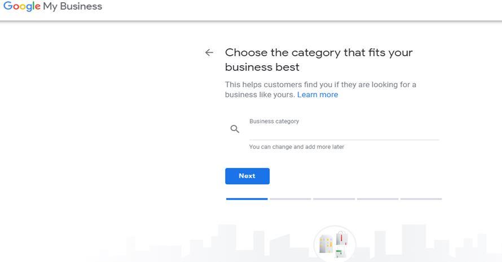Focus the Business category input field
Viewport: 502px width, 262px height.
(344, 132)
